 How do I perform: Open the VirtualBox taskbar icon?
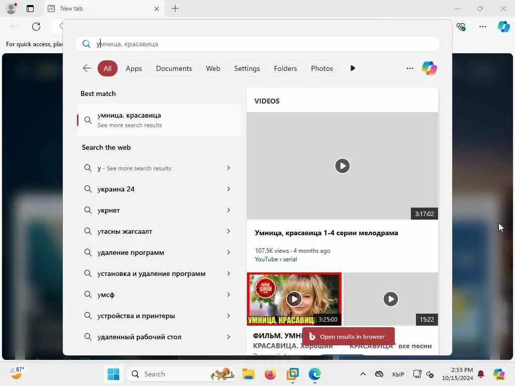point(292,374)
